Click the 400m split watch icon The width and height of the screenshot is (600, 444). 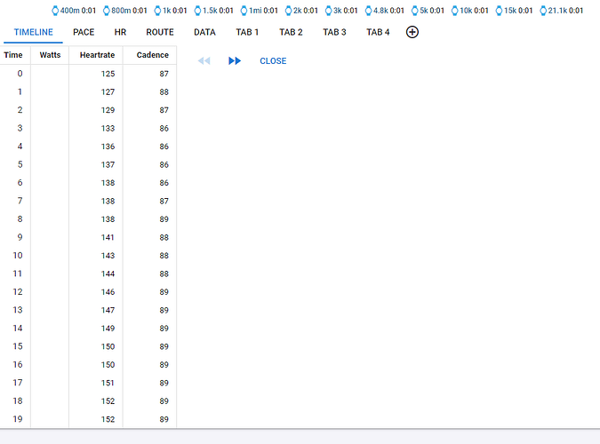(55, 11)
